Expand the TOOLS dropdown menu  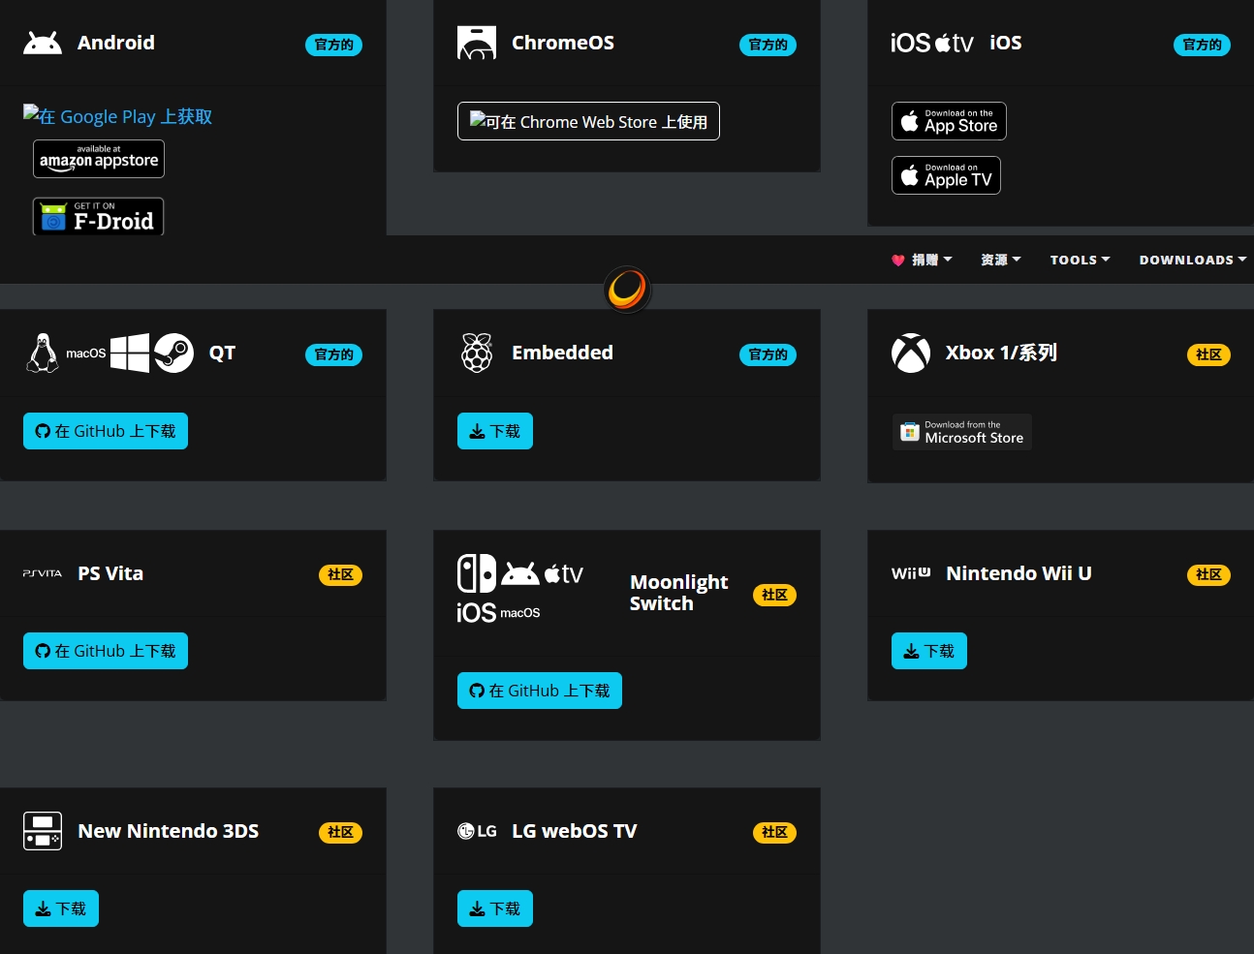pyautogui.click(x=1080, y=260)
